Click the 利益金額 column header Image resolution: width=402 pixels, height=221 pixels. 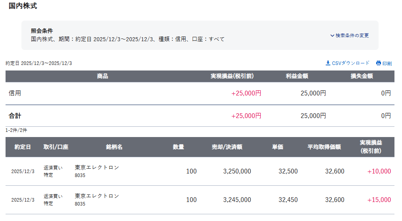[297, 76]
